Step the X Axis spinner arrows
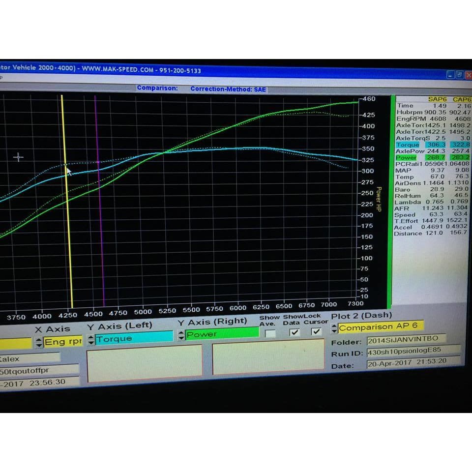 coord(39,343)
